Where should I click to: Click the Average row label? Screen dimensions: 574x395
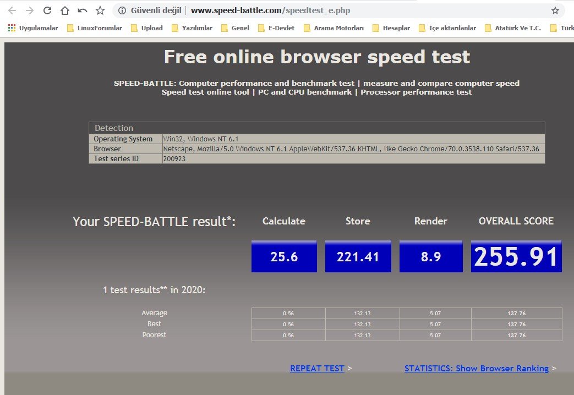pos(154,313)
